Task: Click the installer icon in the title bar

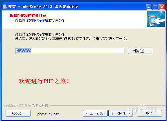Action: pos(5,6)
